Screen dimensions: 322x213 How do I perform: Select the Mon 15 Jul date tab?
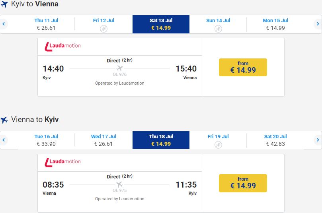(275, 24)
